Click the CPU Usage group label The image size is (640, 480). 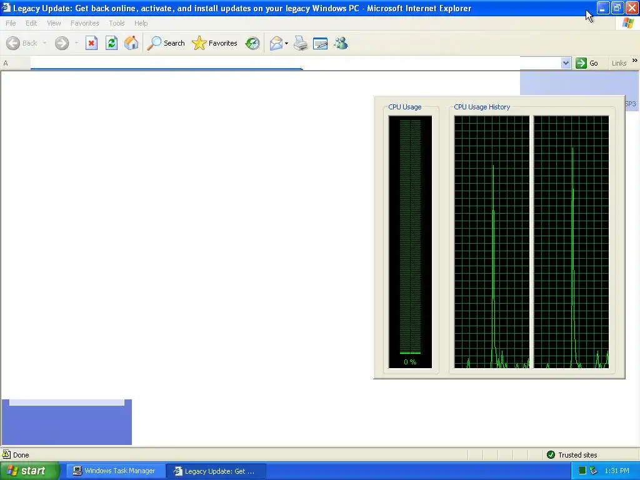pyautogui.click(x=405, y=107)
